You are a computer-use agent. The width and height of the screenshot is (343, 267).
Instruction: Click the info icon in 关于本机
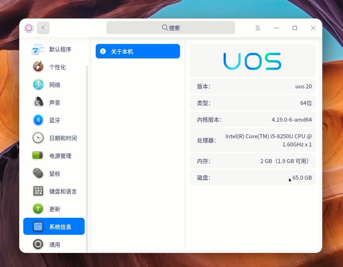(x=103, y=51)
